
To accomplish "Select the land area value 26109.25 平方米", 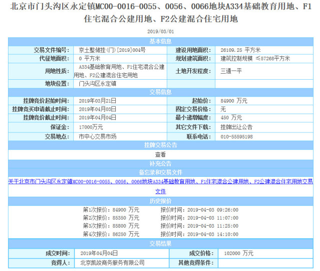I will click(x=241, y=50).
